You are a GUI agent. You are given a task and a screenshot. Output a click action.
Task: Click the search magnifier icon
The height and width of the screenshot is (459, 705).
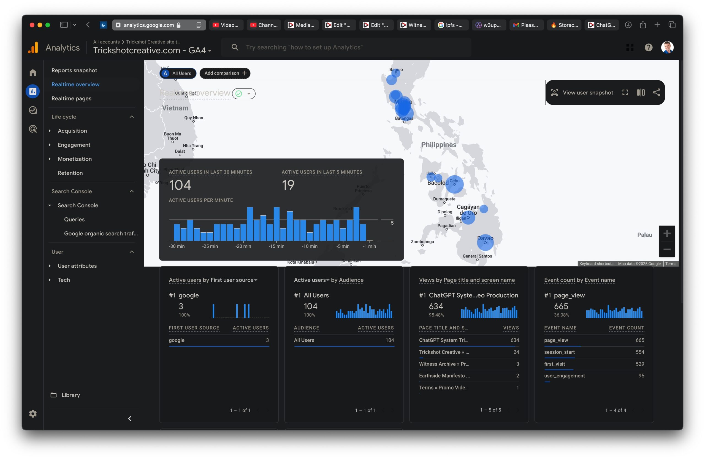[x=235, y=47]
